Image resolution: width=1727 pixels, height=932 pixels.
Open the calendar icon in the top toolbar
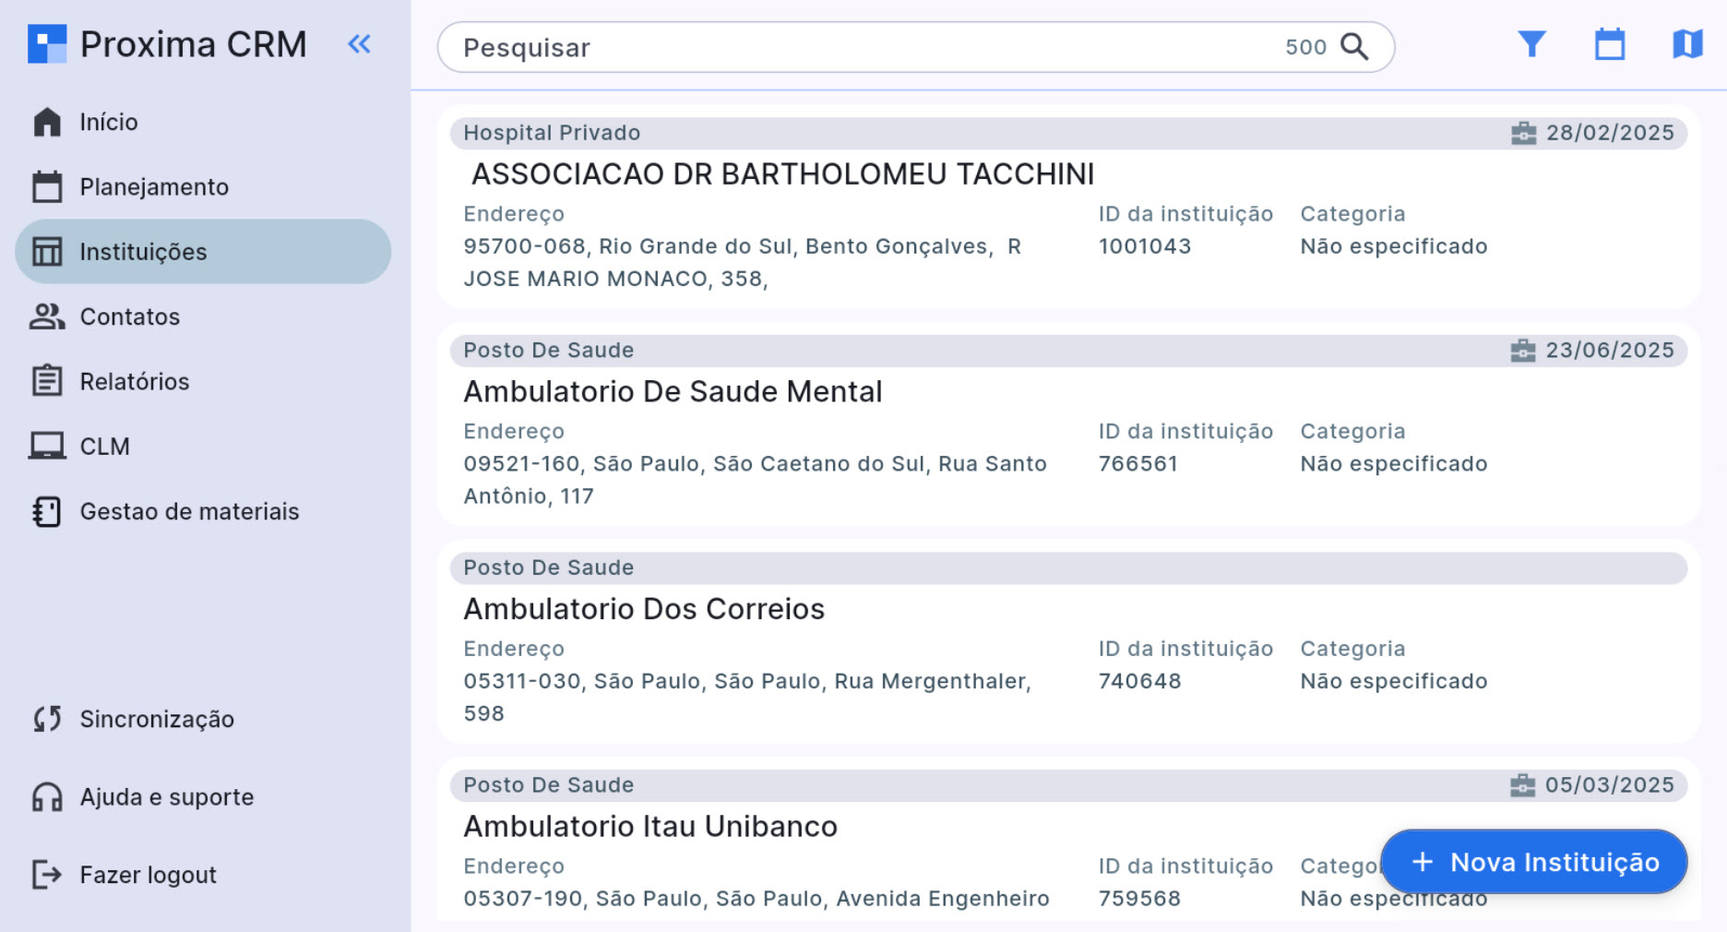(1610, 43)
